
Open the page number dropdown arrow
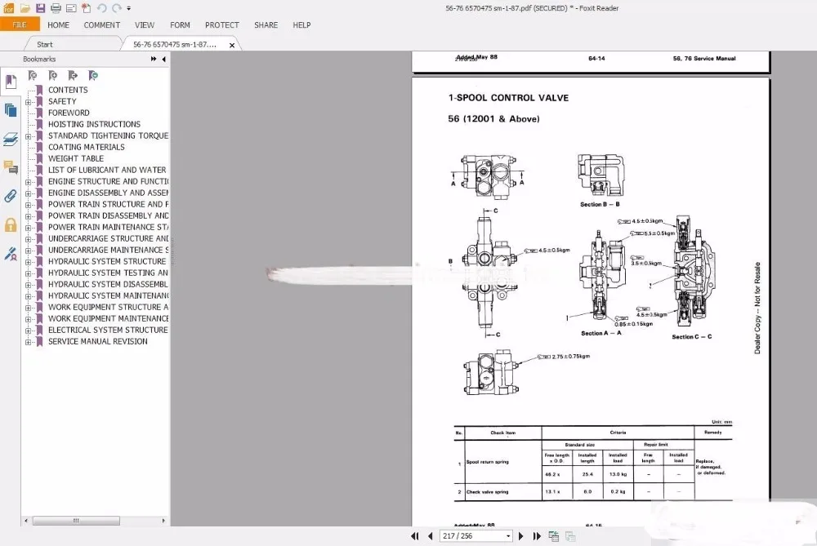tap(508, 536)
